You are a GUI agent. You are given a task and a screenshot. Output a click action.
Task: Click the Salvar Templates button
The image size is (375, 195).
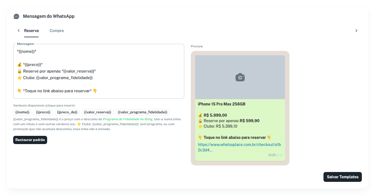[343, 177]
